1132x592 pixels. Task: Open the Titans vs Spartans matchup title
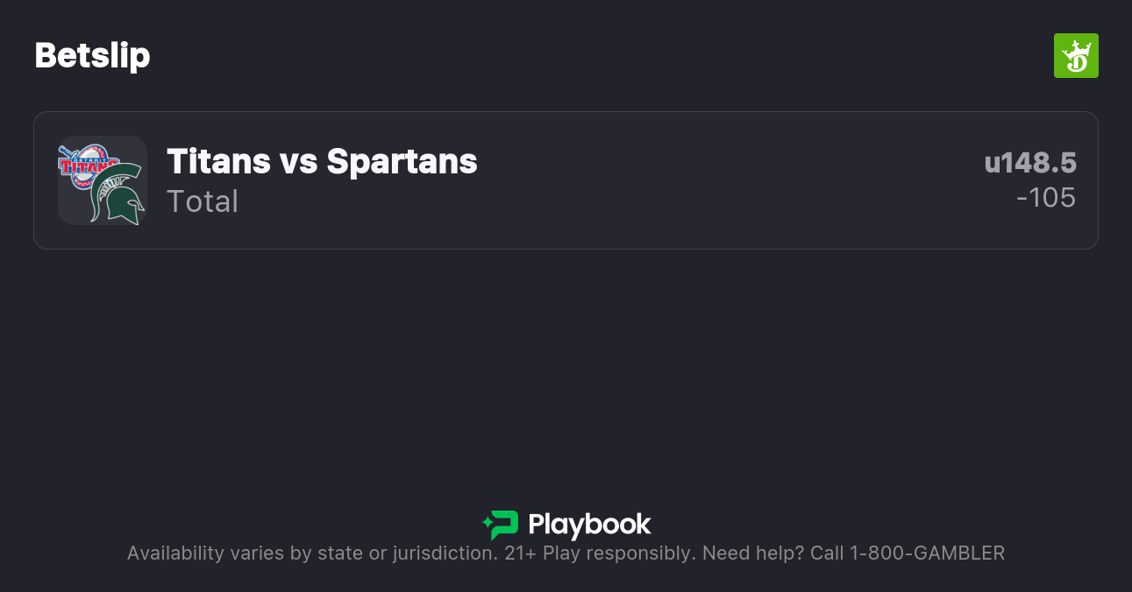tap(322, 161)
